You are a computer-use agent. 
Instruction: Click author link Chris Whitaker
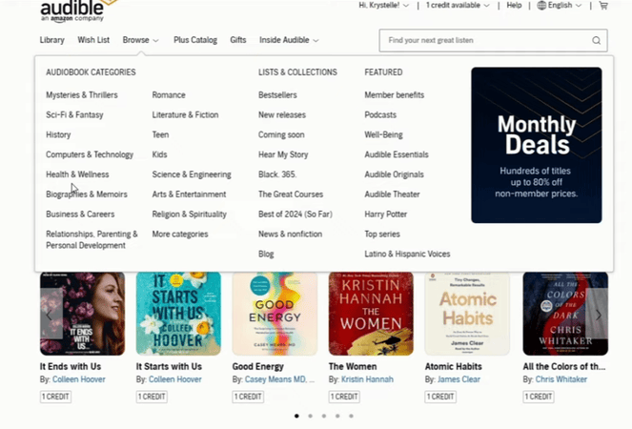coord(561,379)
